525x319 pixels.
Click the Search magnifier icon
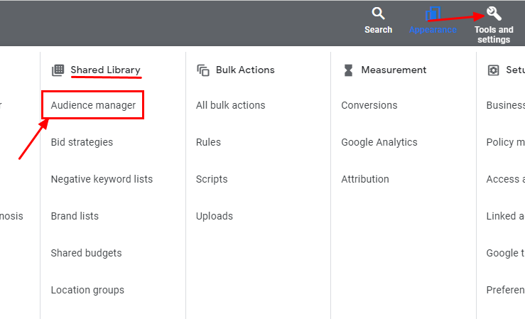pos(378,13)
